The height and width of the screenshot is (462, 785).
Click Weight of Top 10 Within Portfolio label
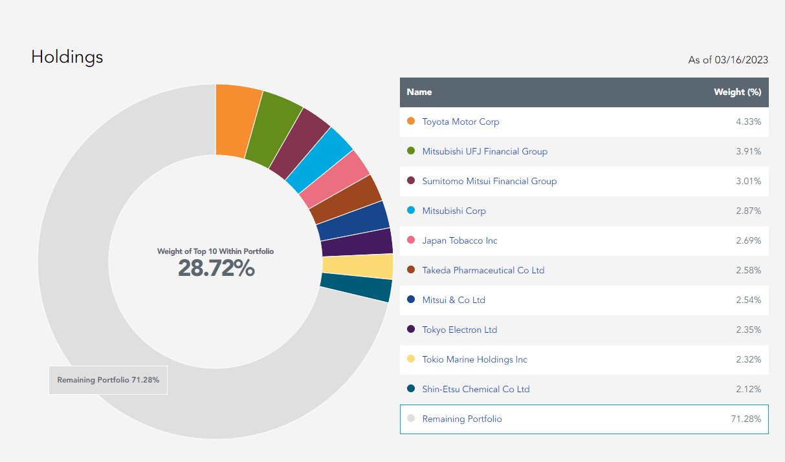pyautogui.click(x=216, y=251)
